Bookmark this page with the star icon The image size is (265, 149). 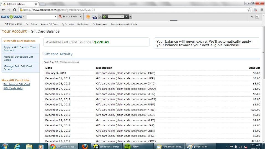pos(249,10)
